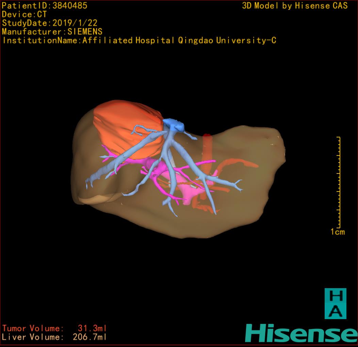The image size is (358, 347).
Task: Click the 1cm scale label
Action: (338, 232)
